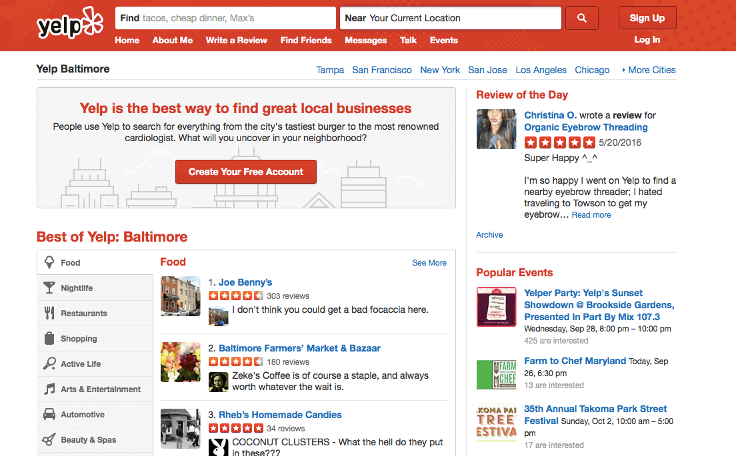The image size is (736, 456).
Task: Open the Nightlife category tab
Action: pos(95,288)
